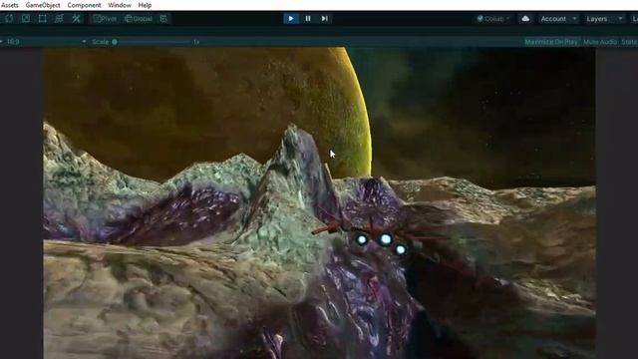Select the Rect transform tool
Screen dimensions: 638x359
click(42, 19)
